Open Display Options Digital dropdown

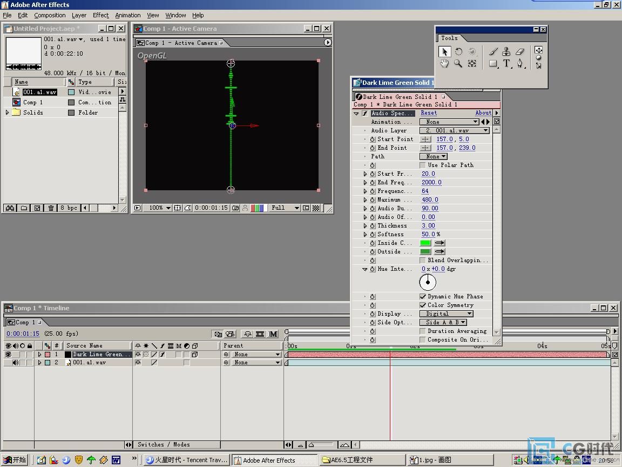click(x=447, y=313)
